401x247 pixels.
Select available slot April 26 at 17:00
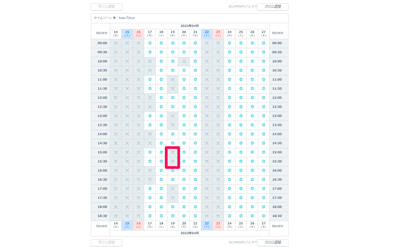[x=252, y=189]
